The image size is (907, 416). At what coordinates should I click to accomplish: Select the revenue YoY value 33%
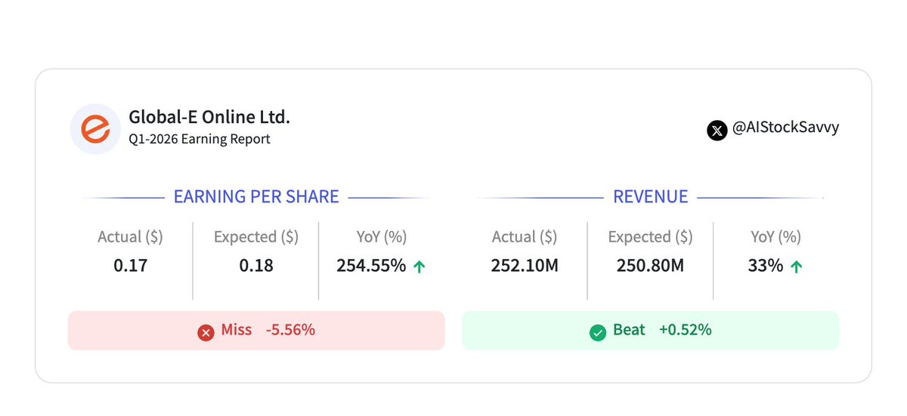[x=766, y=266]
